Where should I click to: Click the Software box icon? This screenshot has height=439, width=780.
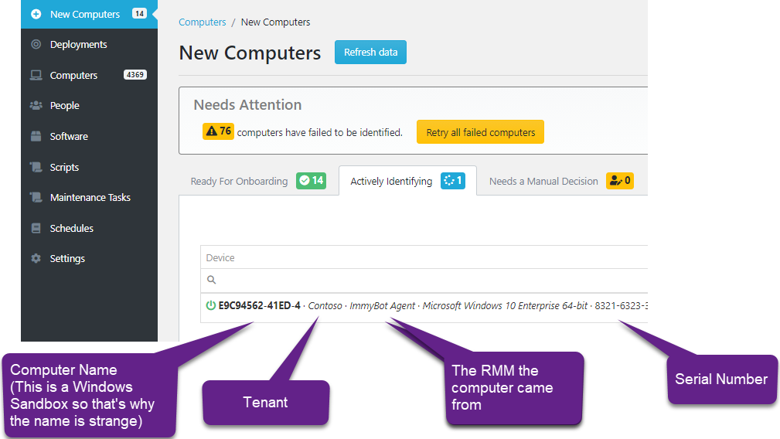click(x=36, y=137)
